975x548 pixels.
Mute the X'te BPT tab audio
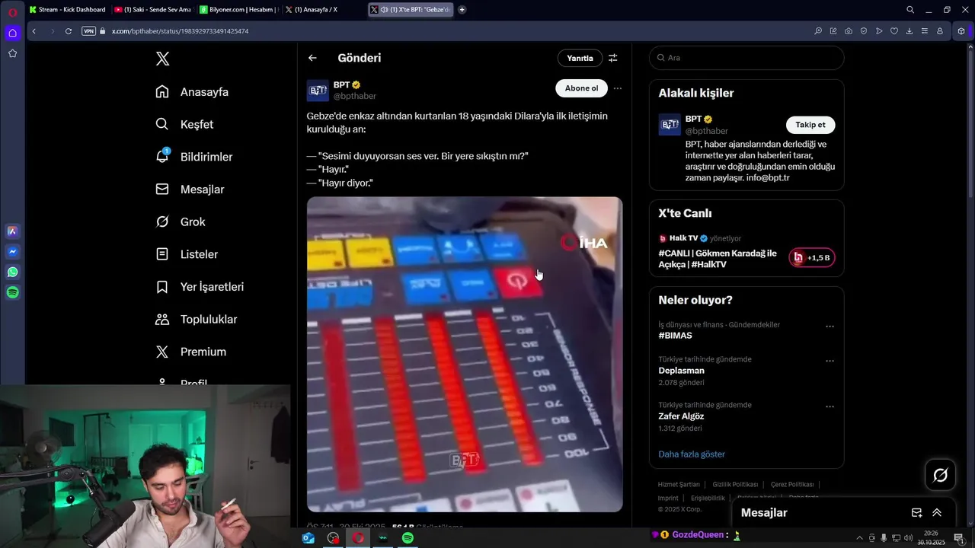(384, 10)
